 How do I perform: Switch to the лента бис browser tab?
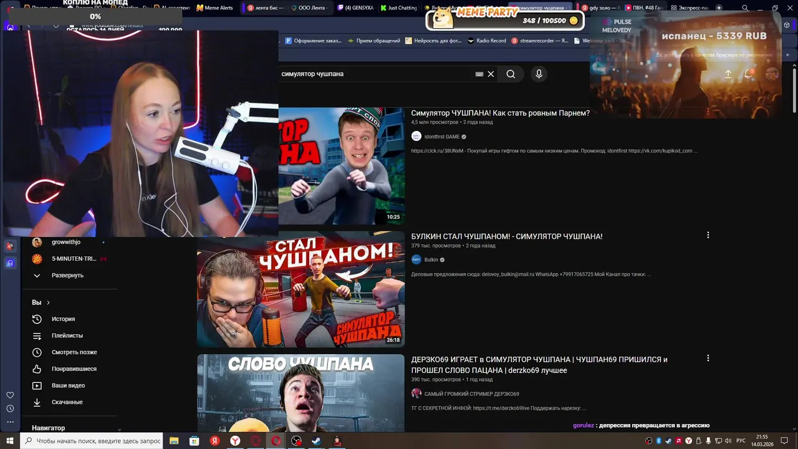[x=265, y=8]
